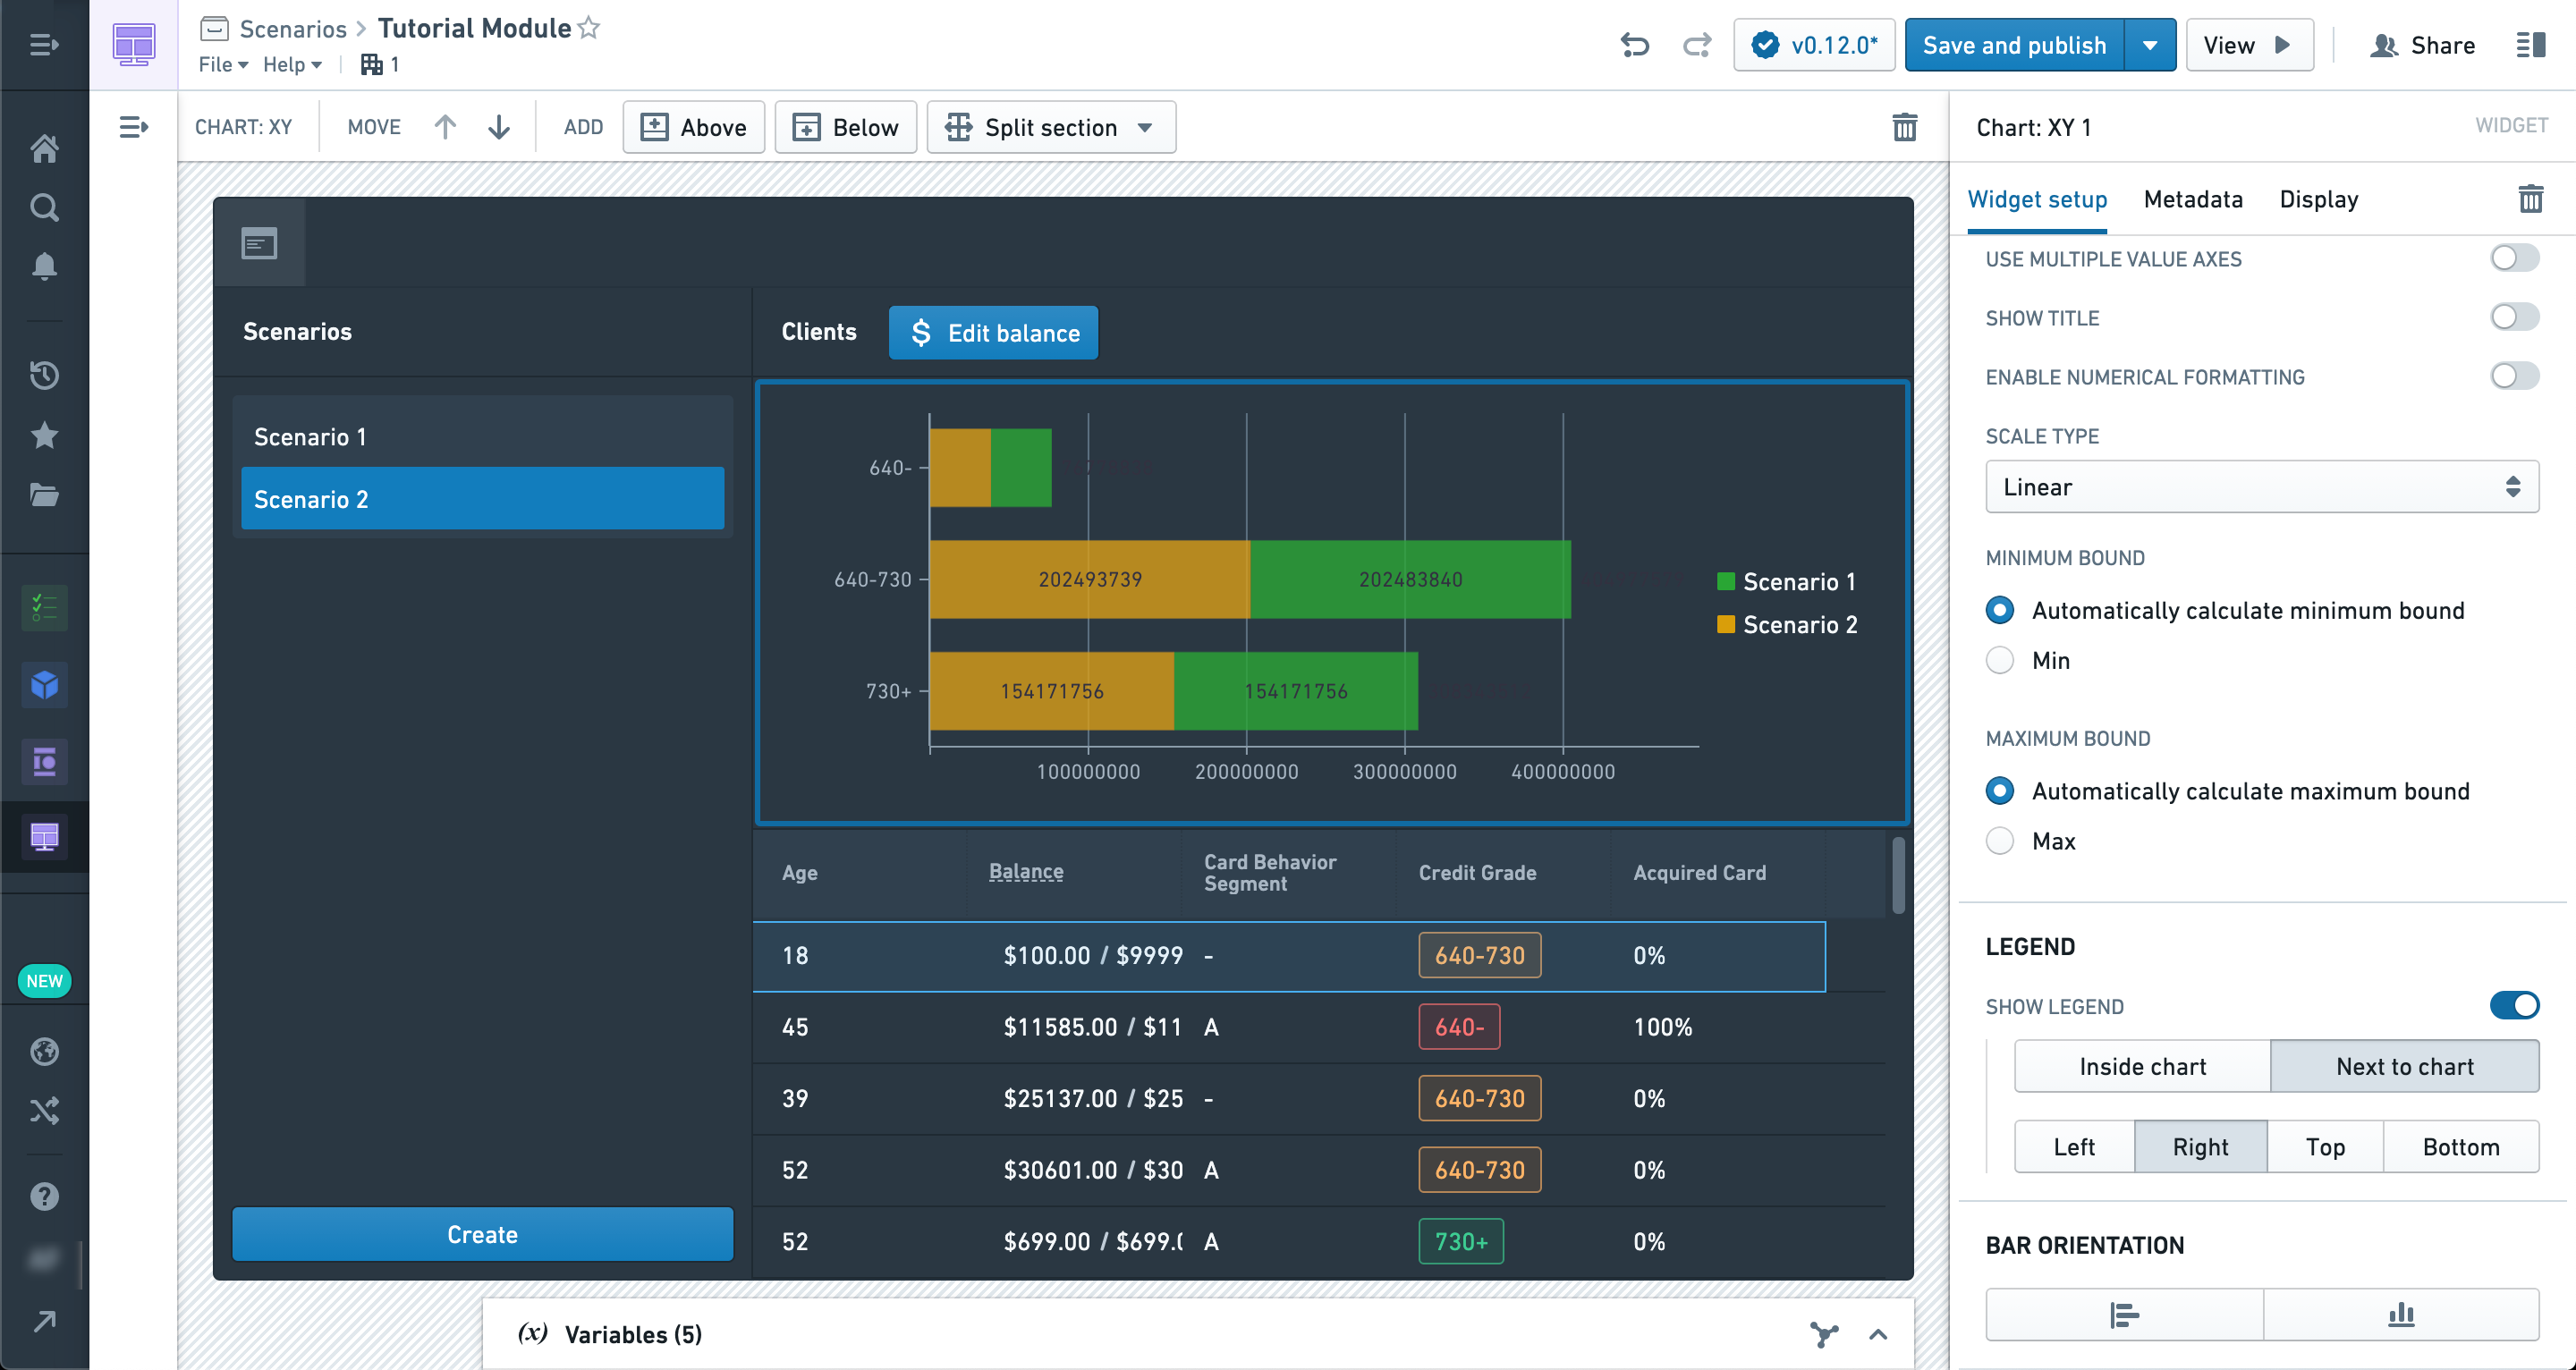Select Automatically calculate minimum bound radio
Image resolution: width=2576 pixels, height=1370 pixels.
[1998, 610]
